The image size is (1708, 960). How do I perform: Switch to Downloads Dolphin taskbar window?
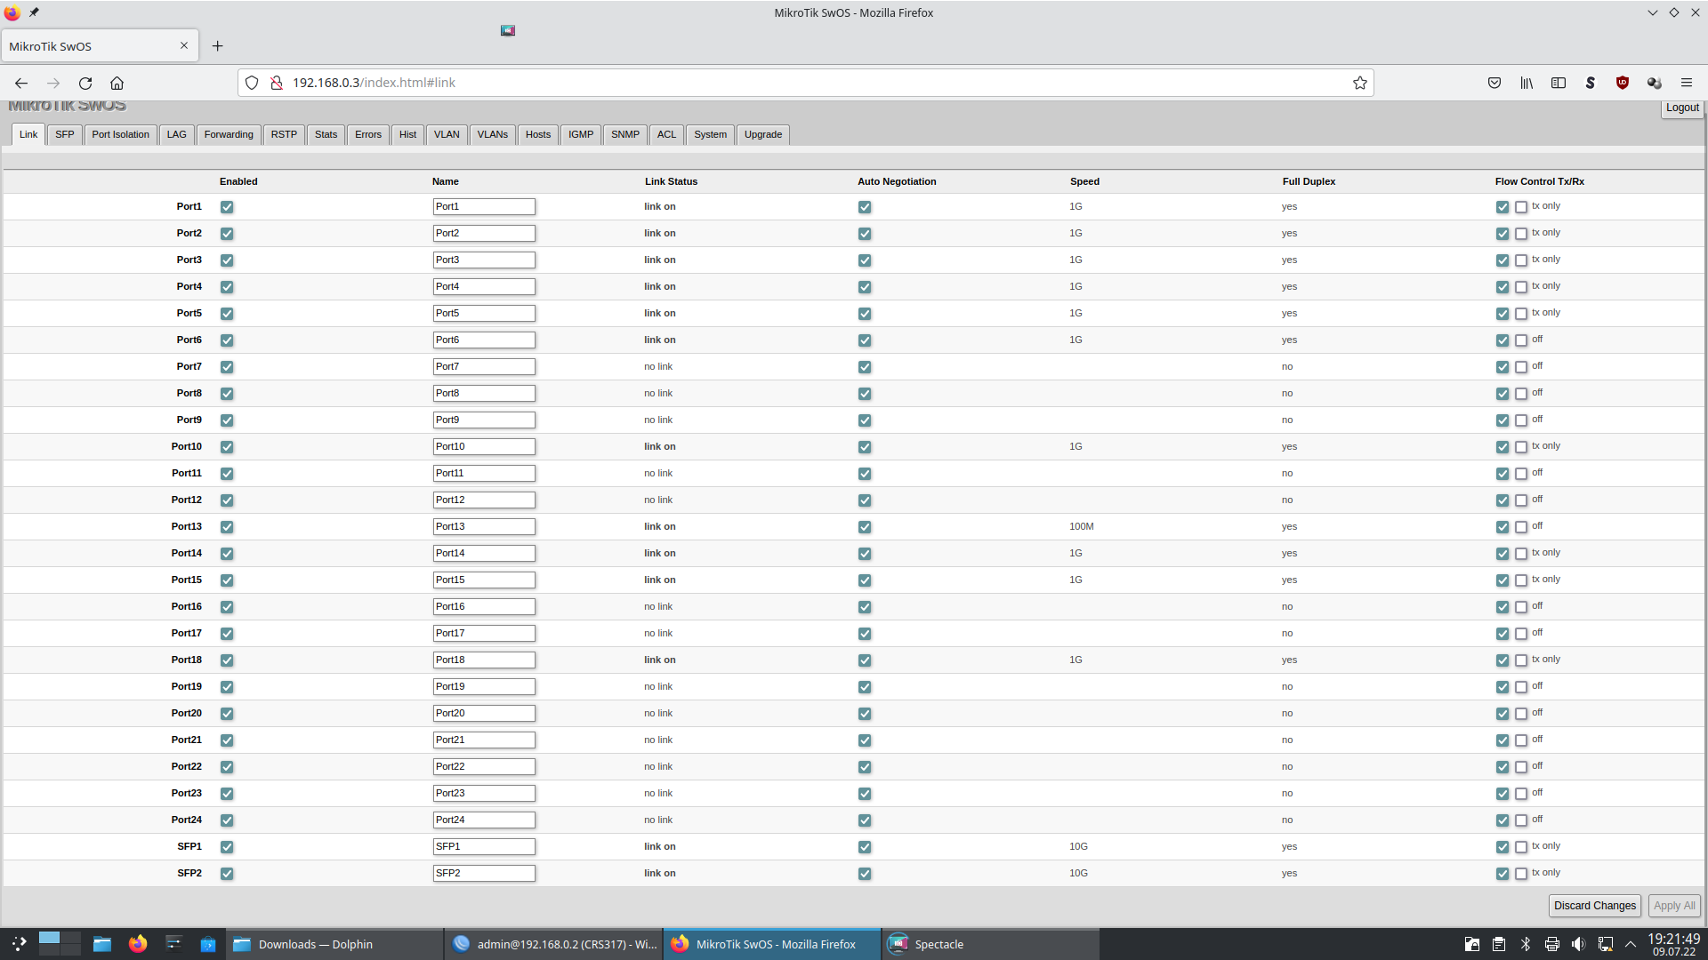click(315, 944)
